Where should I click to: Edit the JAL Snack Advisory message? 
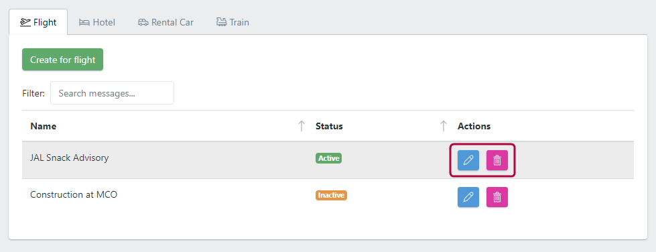coord(468,160)
